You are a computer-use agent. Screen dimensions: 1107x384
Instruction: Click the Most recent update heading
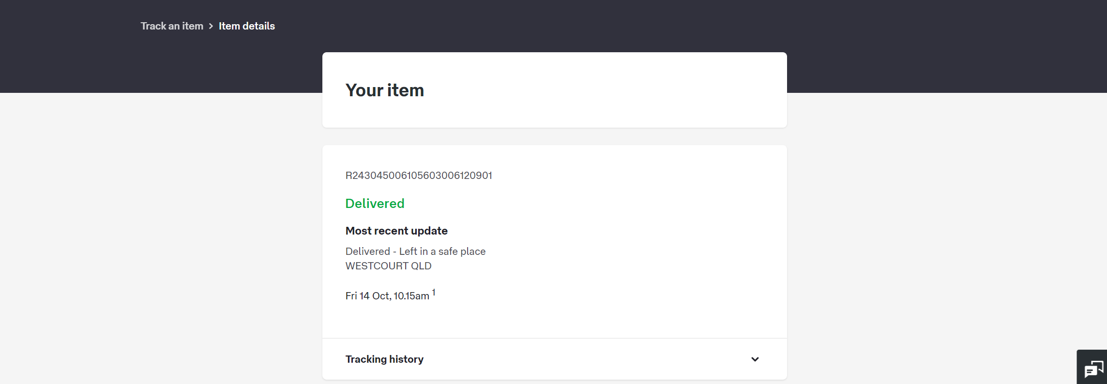click(396, 231)
